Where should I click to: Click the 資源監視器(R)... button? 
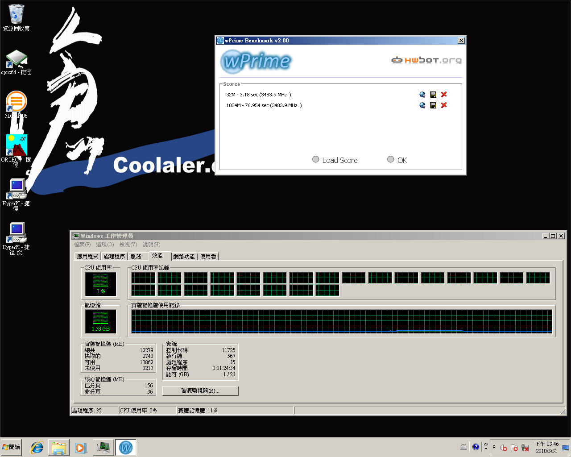200,391
